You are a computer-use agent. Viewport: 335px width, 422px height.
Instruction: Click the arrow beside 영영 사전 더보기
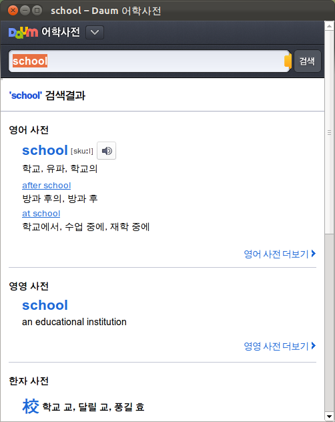(313, 346)
